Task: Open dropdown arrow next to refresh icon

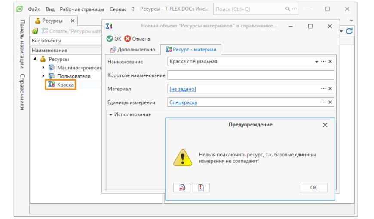Action: [342, 31]
